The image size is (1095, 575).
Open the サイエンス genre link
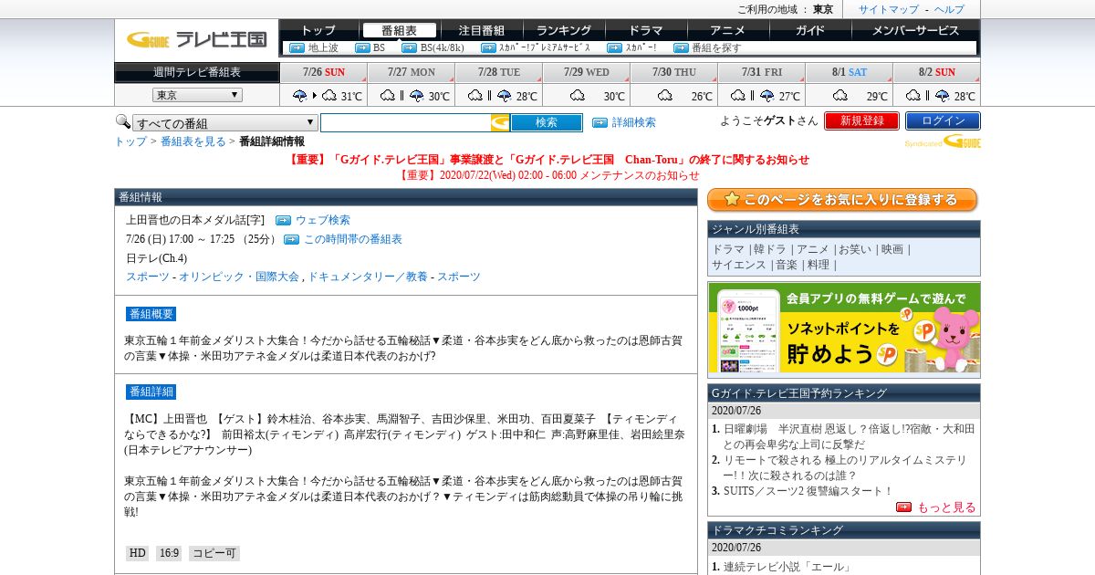tap(739, 265)
